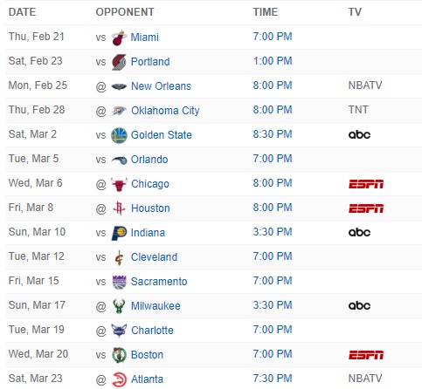The height and width of the screenshot is (389, 422).
Task: Click the Milwaukee Bucks logo
Action: [119, 306]
